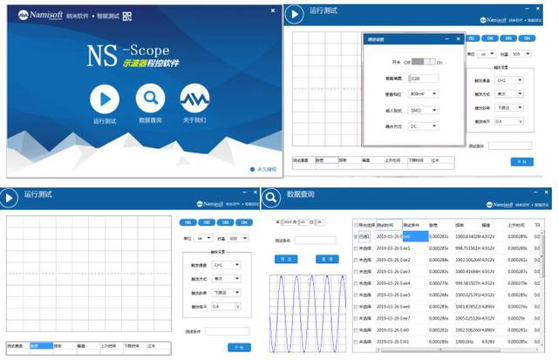Launch 运行测试 from the home screen
The height and width of the screenshot is (360, 558).
pos(104,98)
